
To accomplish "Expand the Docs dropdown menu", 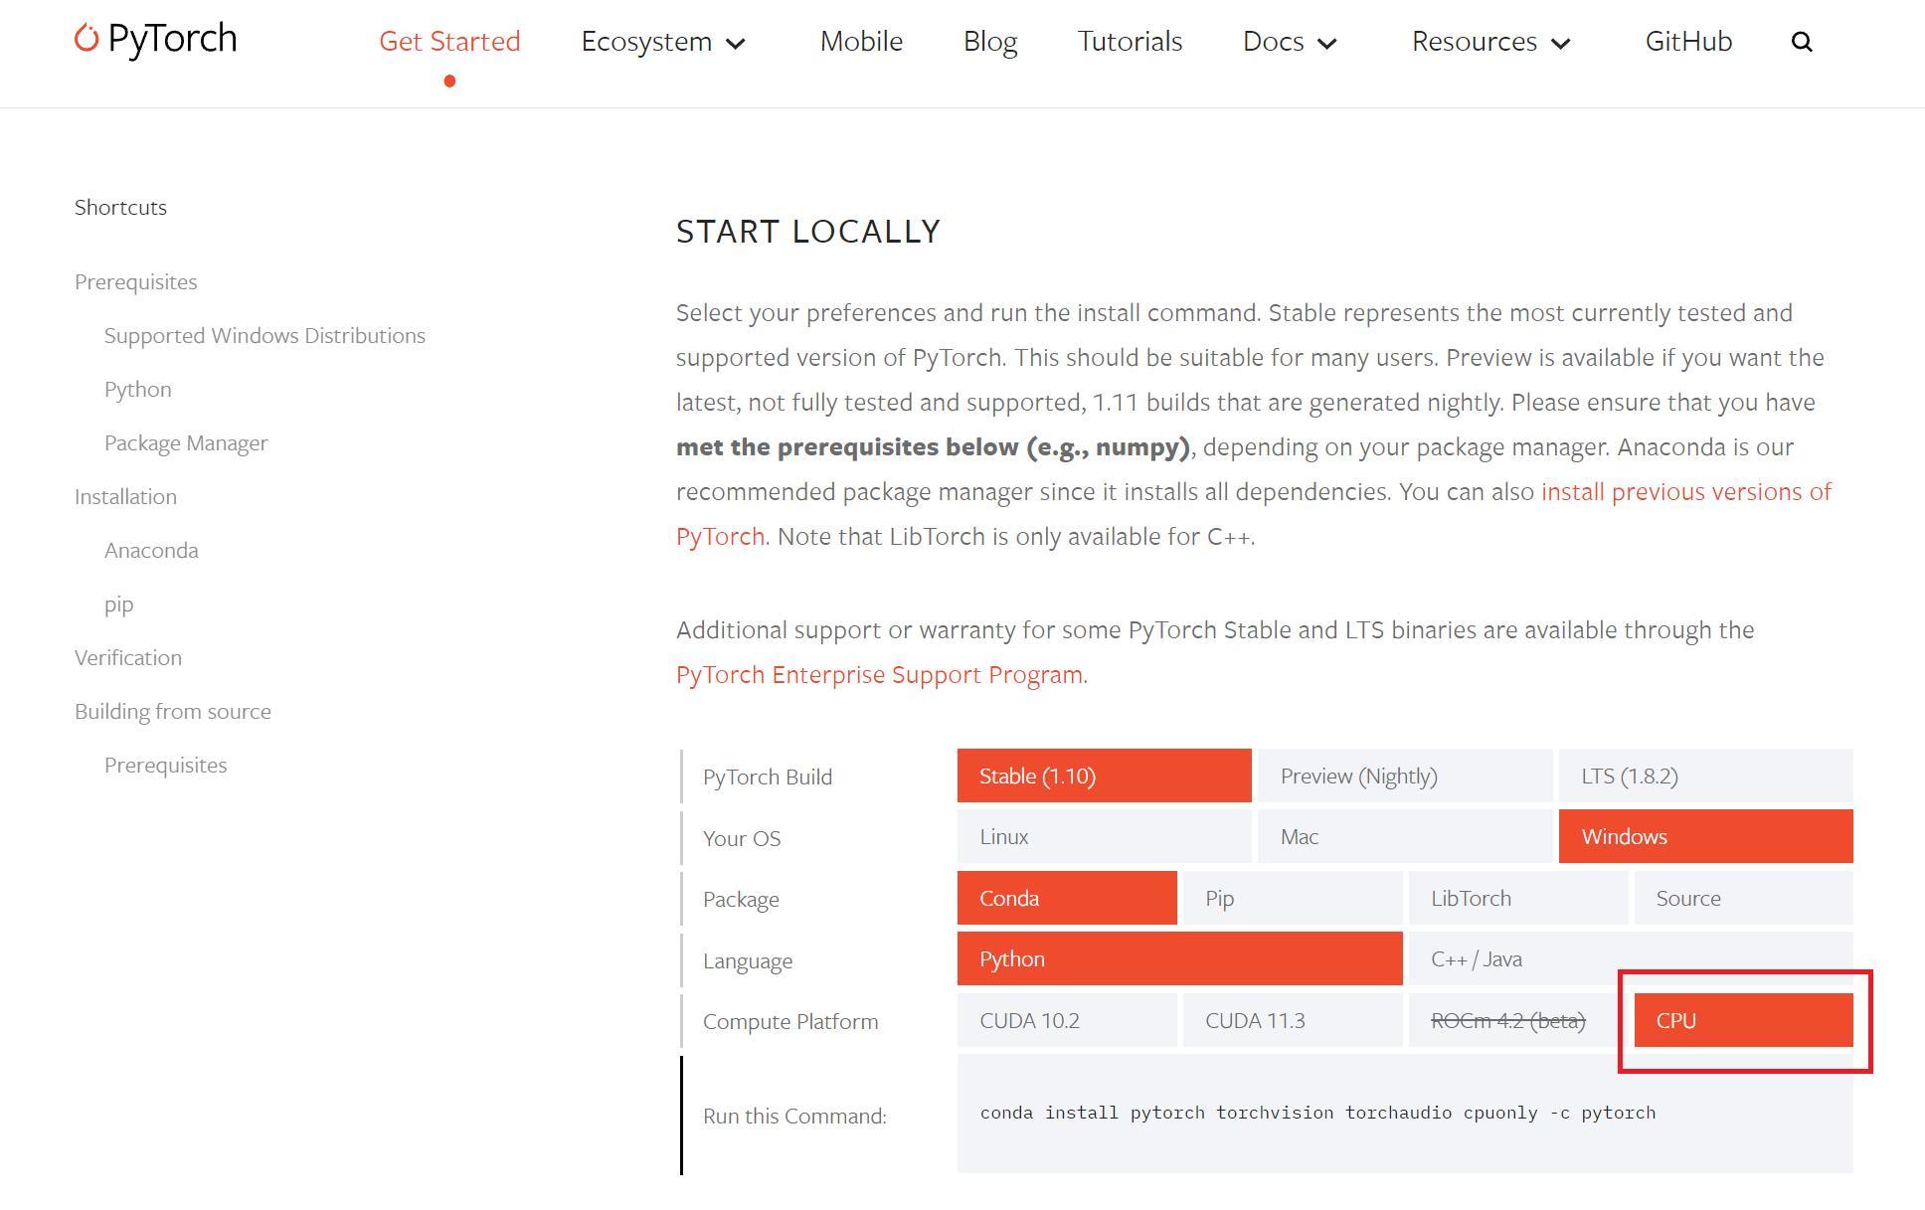I will (1289, 42).
